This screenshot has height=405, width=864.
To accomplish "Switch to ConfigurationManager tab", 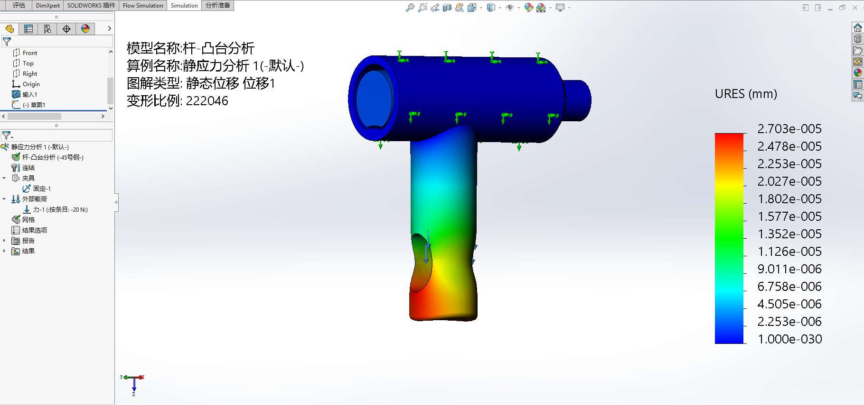I will pos(47,29).
